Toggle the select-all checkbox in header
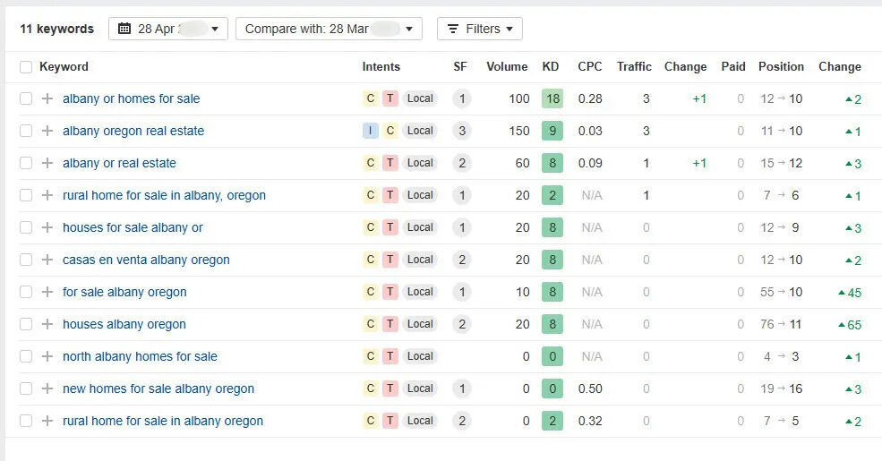Screen dimensions: 882x461 tap(26, 67)
